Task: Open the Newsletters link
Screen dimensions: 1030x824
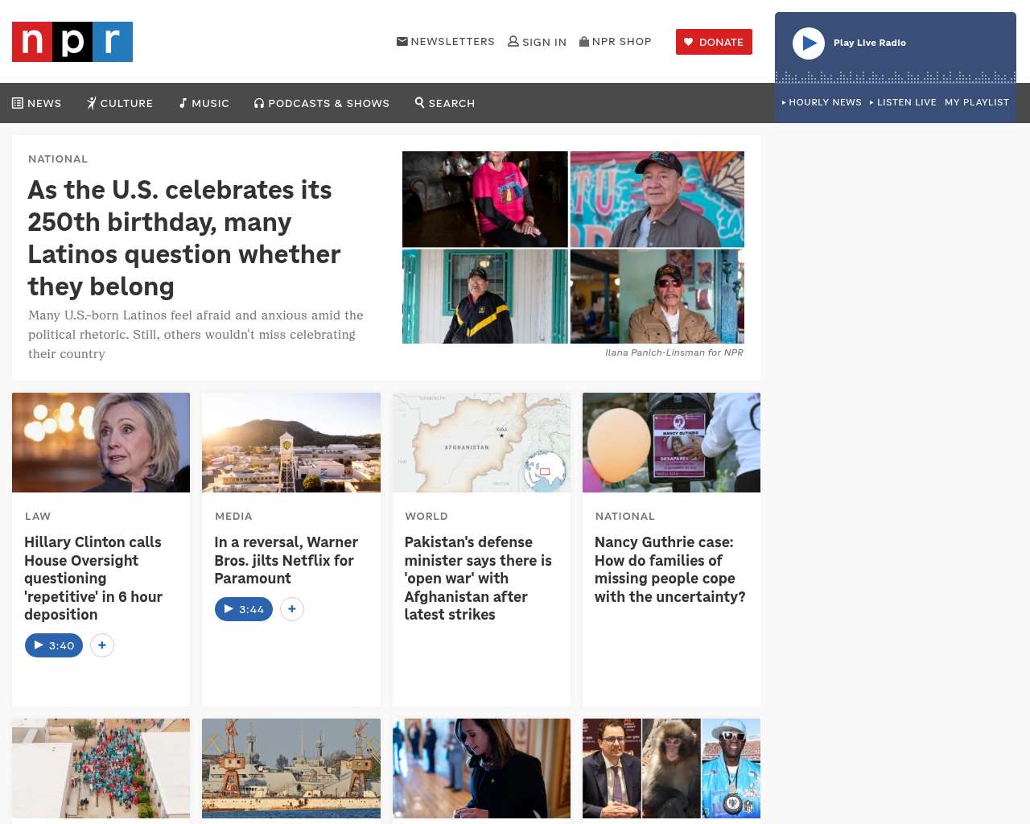Action: 446,41
